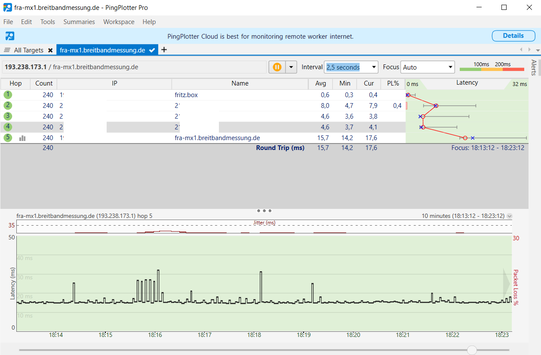Click the target address field 193.238.173.1
The width and height of the screenshot is (541, 355).
tap(134, 67)
